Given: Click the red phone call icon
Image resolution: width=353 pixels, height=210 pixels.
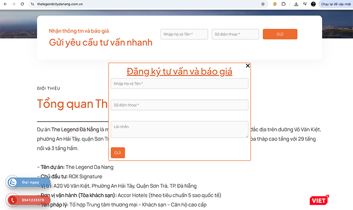Looking at the screenshot, I should click(12, 200).
